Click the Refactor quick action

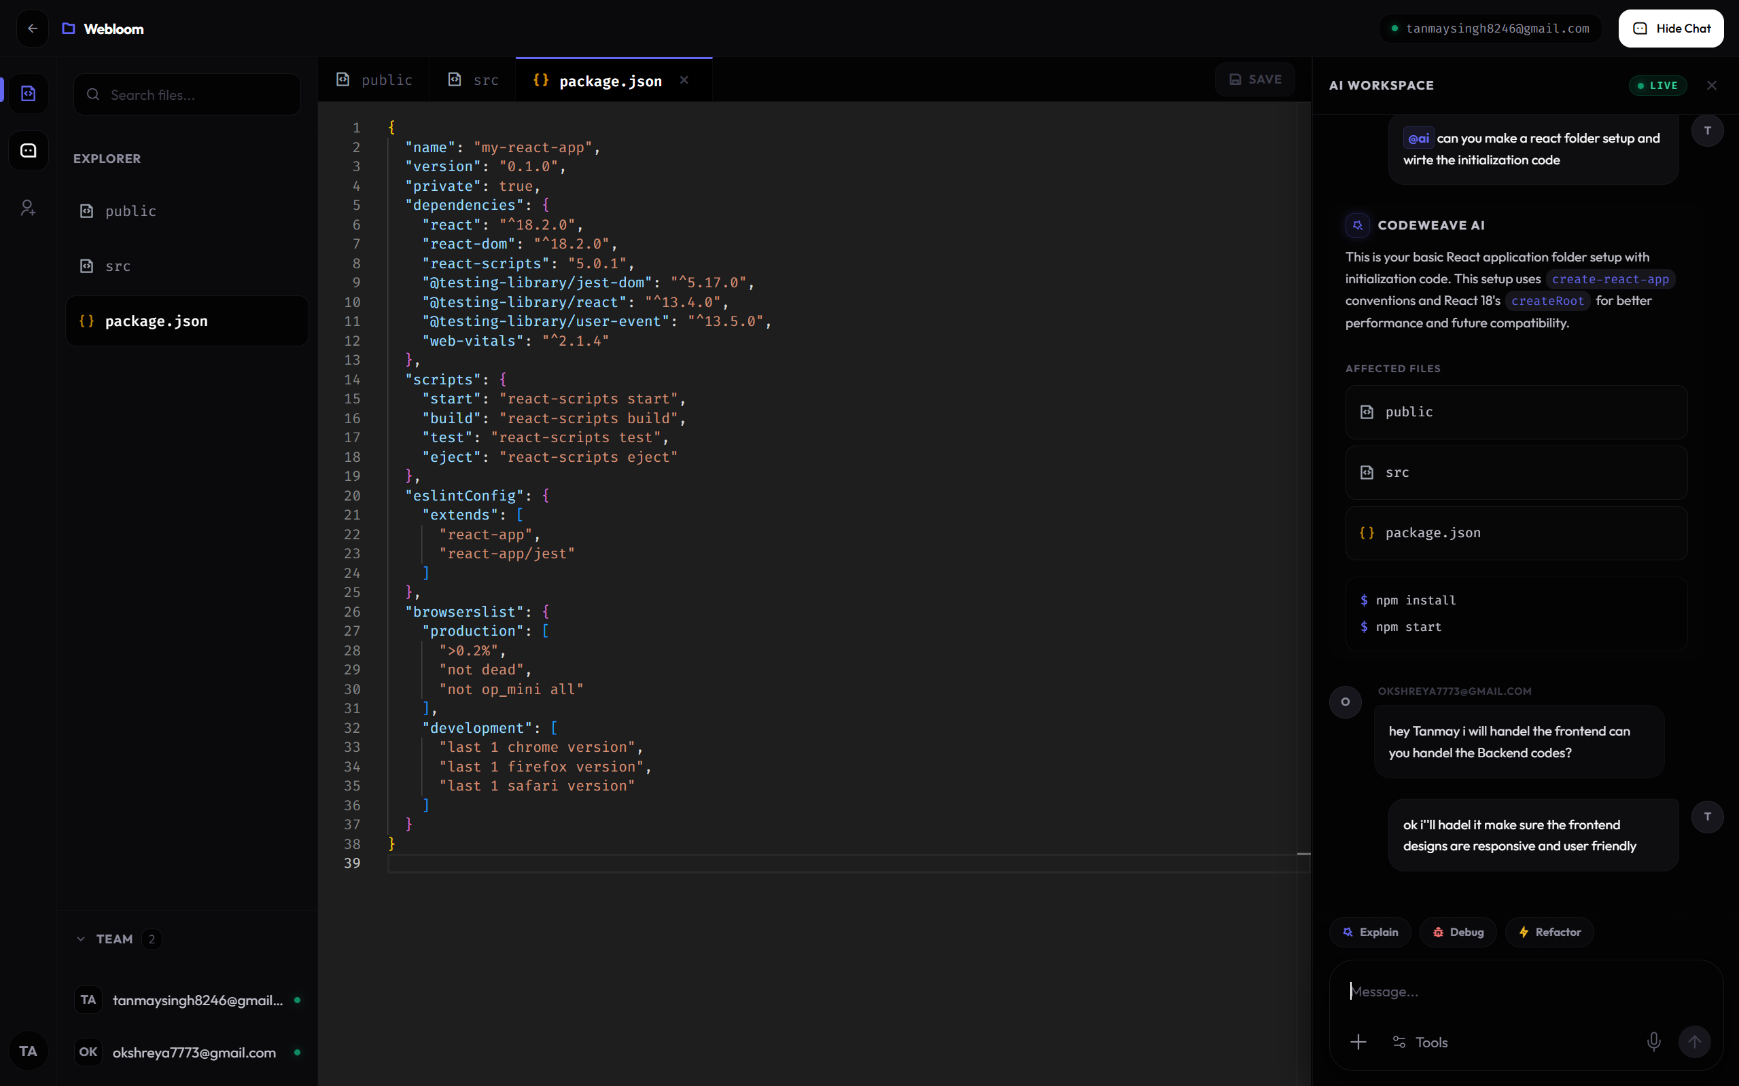(1549, 933)
